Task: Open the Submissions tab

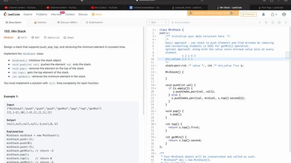Action: tap(94, 22)
